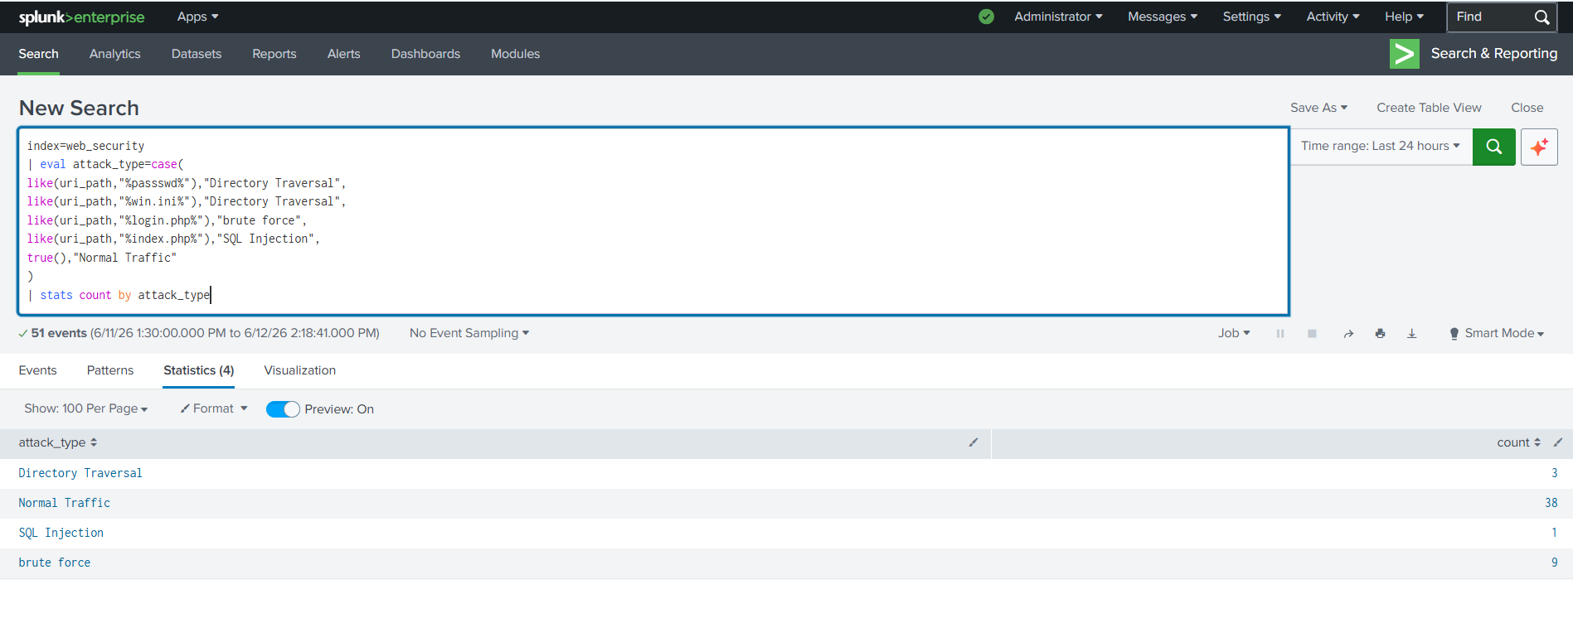Open the Help menu
This screenshot has width=1573, height=623.
(x=1404, y=17)
